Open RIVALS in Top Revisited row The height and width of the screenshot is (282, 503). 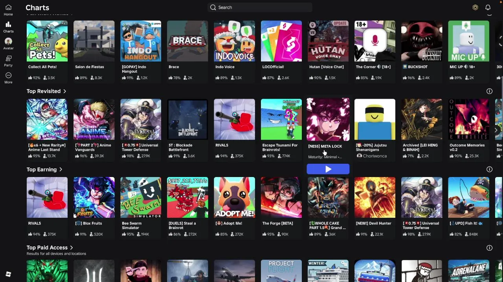point(234,119)
